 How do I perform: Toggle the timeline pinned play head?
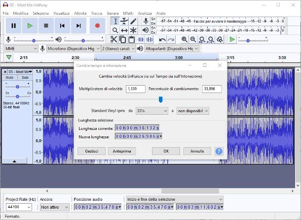click(9, 57)
